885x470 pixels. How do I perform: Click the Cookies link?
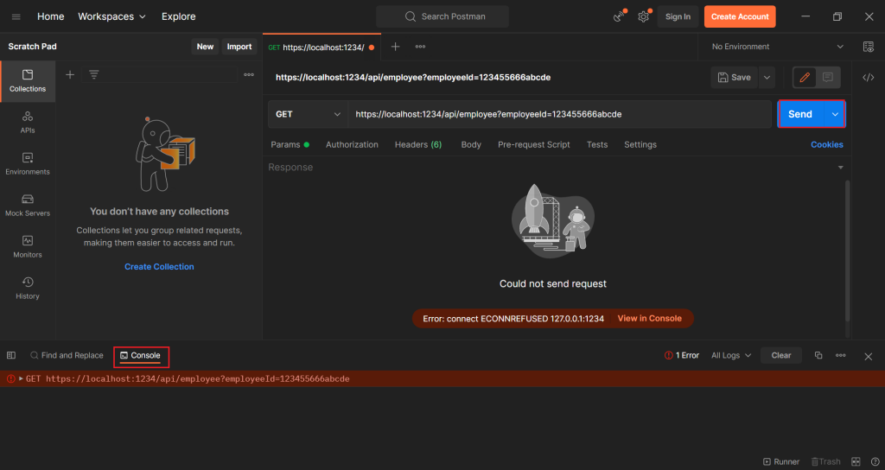827,144
